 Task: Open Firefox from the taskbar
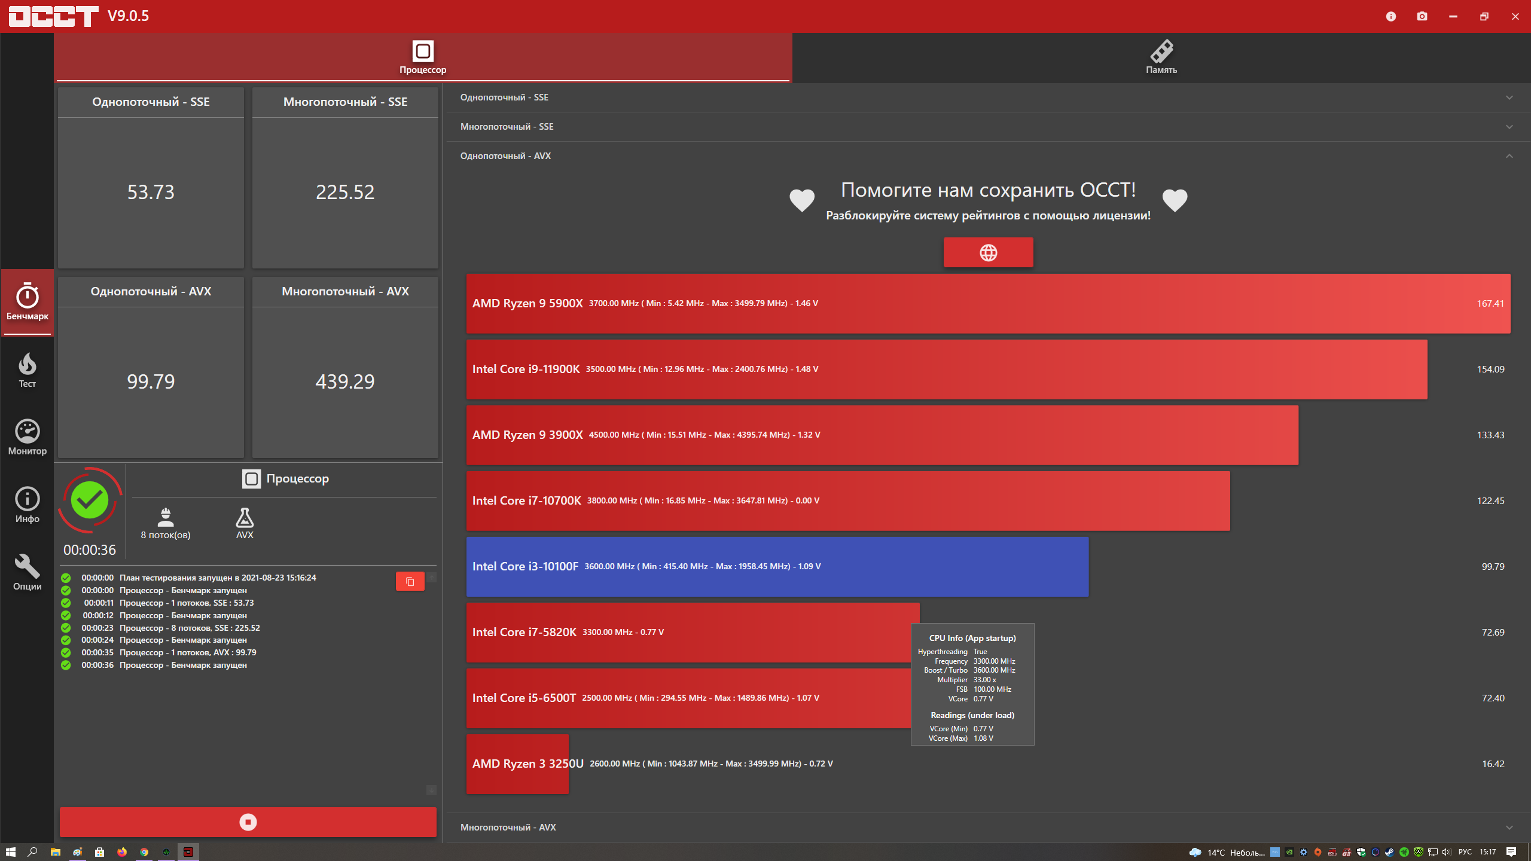[x=121, y=852]
